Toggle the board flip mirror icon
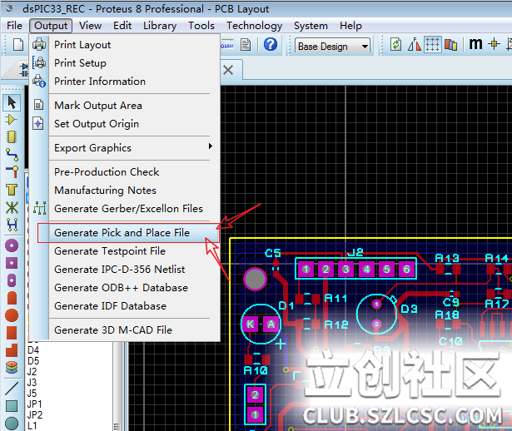Image resolution: width=512 pixels, height=431 pixels. pos(414,45)
